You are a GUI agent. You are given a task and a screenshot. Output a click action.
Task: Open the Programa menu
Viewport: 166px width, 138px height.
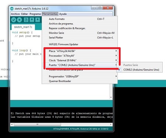tap(35, 14)
